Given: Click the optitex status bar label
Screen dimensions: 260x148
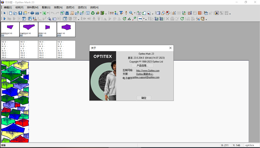Looking at the screenshot, I should click(x=250, y=145).
